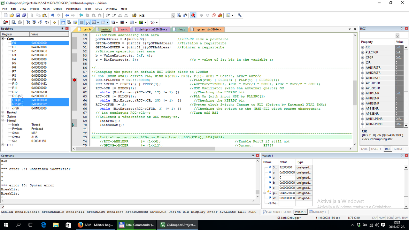Screen dimensions: 409x230
Task: Toggle the Command Window toolbar button
Action: pos(63,22)
